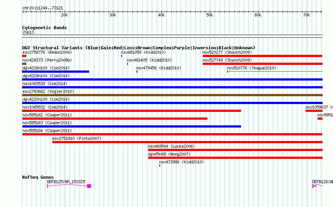333x207 pixels.
Task: Open the nsv1063539 (Coe2014) label
Action: coord(45,84)
